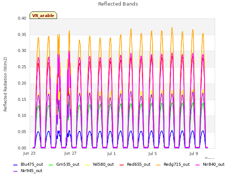Click the Jul 9 x-axis tick label
Image resolution: width=237 pixels, height=178 pixels.
click(194, 154)
